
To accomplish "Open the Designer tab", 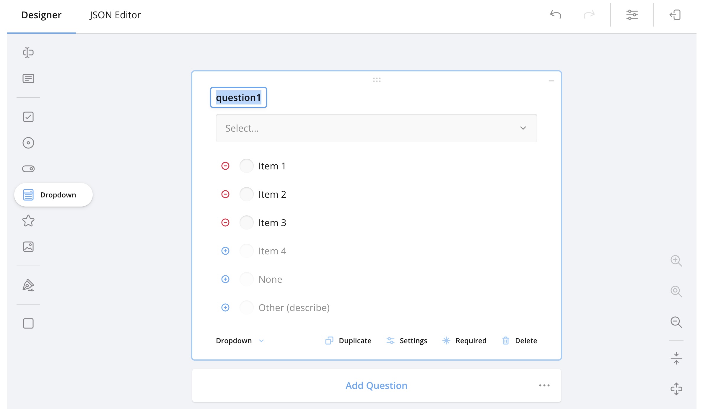I will click(x=41, y=15).
